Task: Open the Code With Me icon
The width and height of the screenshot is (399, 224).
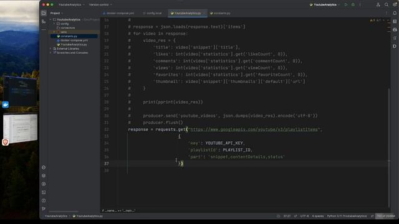Action: point(378,4)
